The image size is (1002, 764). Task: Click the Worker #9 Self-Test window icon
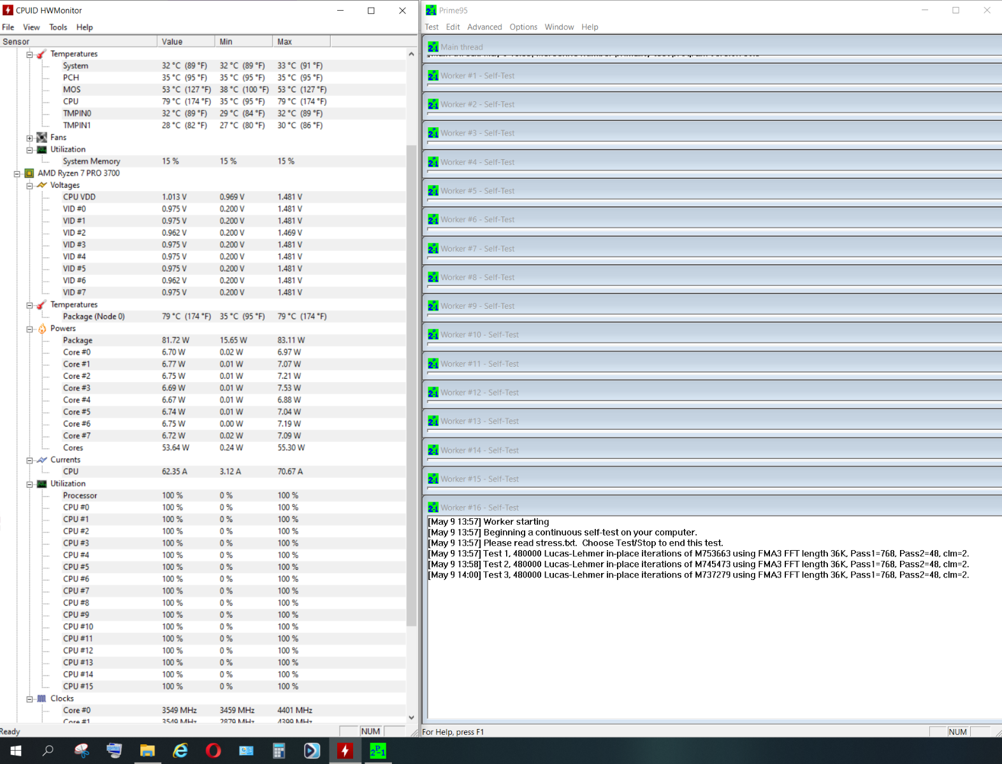pyautogui.click(x=433, y=306)
